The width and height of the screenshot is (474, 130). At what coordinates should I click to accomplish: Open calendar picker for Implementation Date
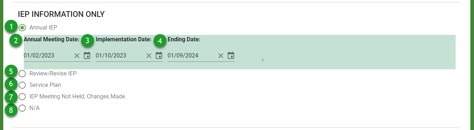point(159,55)
